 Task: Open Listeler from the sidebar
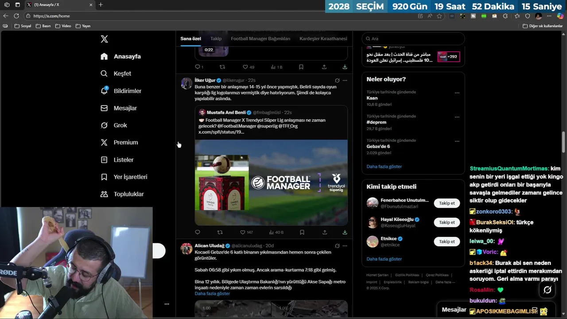coord(117,160)
